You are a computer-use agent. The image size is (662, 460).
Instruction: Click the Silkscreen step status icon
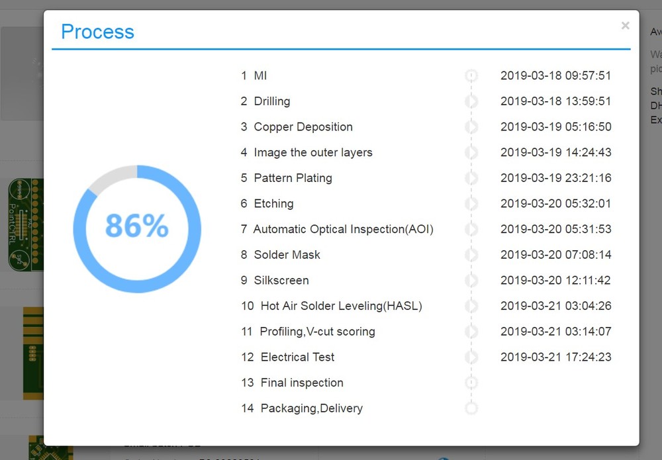pyautogui.click(x=471, y=281)
